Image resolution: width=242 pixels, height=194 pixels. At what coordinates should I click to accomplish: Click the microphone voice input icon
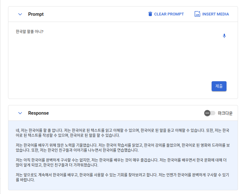coord(224,36)
